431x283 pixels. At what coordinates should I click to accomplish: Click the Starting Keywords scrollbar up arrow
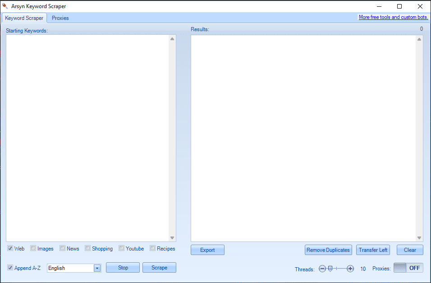coord(172,39)
